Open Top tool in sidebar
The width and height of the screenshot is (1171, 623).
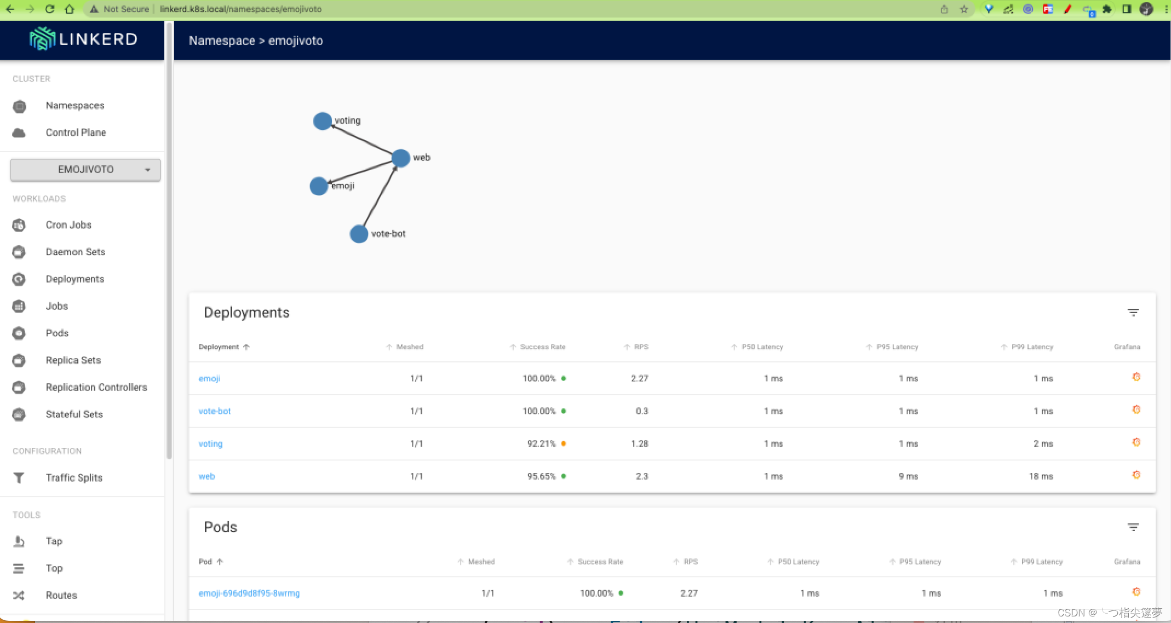click(x=54, y=568)
